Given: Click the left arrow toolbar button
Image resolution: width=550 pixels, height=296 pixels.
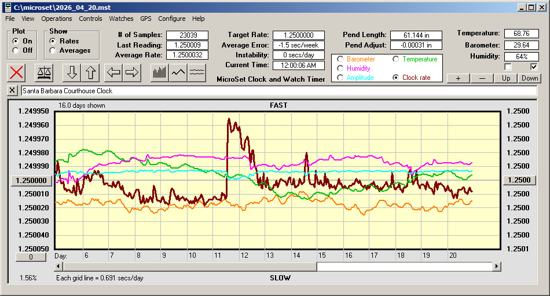Looking at the screenshot, I should (114, 72).
